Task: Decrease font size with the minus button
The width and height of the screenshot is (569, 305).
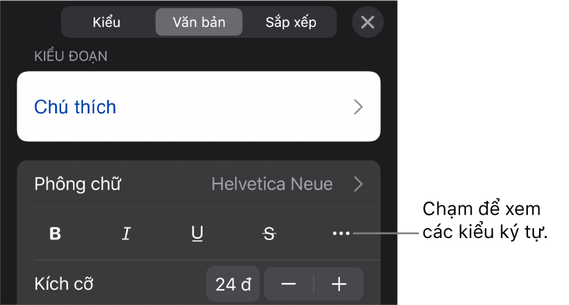Action: [x=289, y=284]
